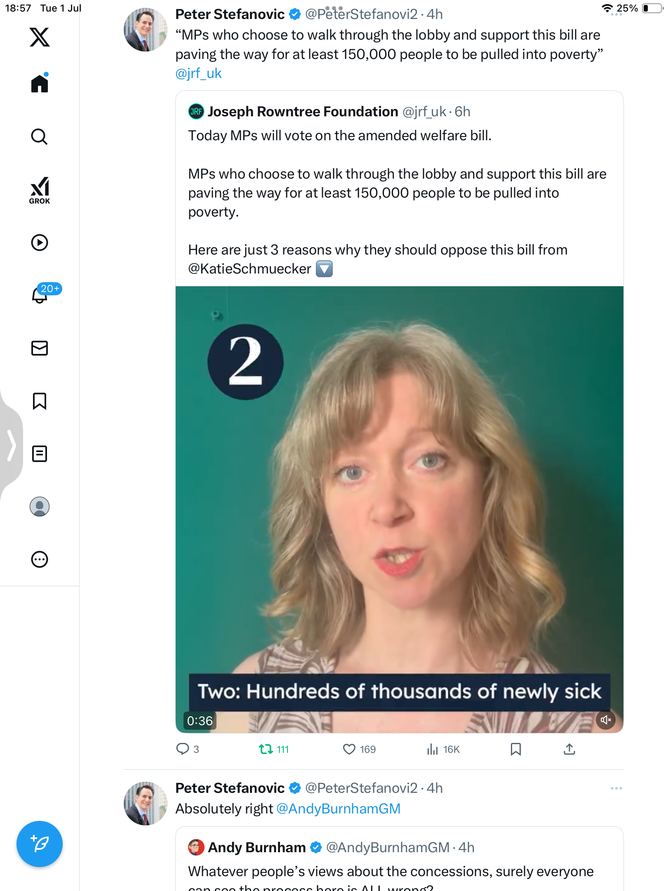The height and width of the screenshot is (891, 668).
Task: Open the X home logo
Action: (40, 37)
